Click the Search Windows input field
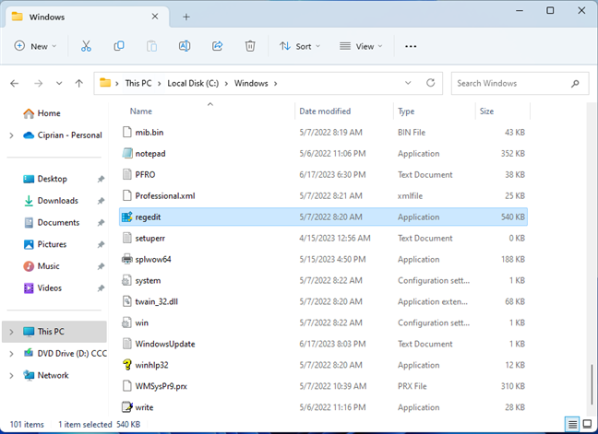 point(520,83)
